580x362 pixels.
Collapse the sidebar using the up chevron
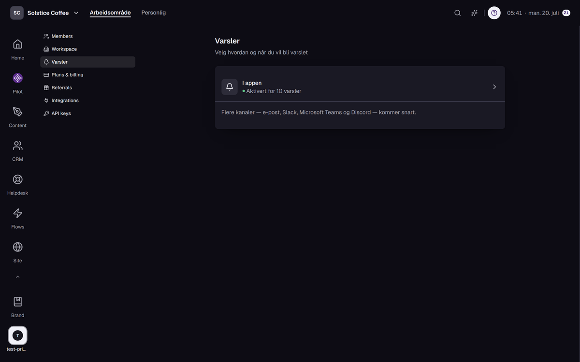[x=17, y=277]
